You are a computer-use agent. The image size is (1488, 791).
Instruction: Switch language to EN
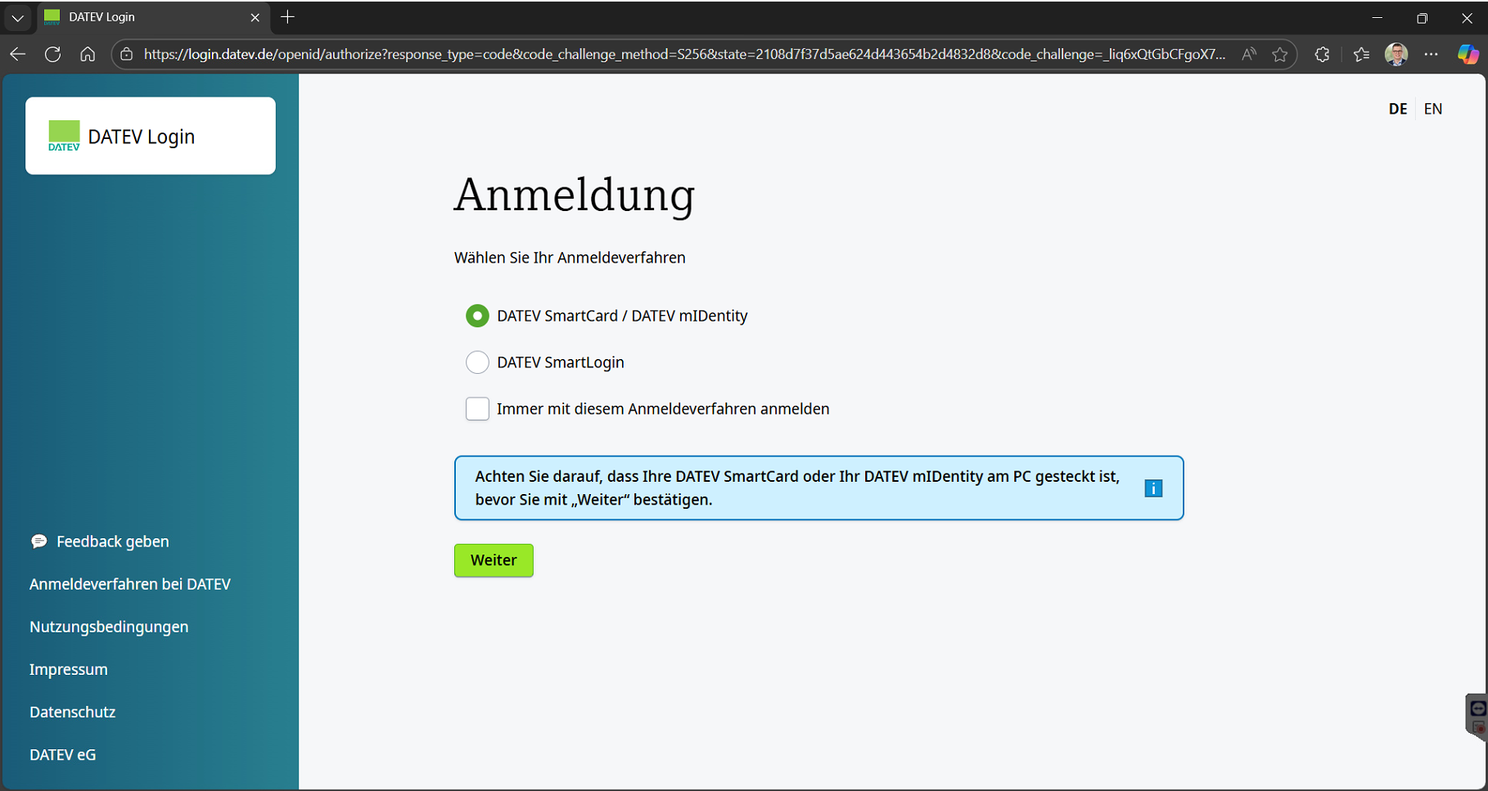pyautogui.click(x=1432, y=109)
